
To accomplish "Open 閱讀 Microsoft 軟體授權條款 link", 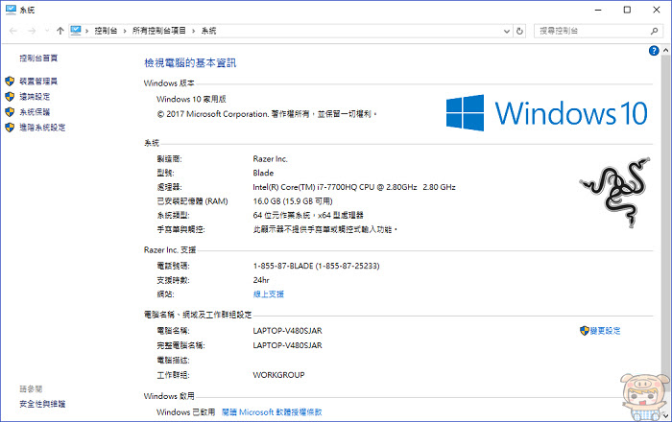I will tap(272, 412).
